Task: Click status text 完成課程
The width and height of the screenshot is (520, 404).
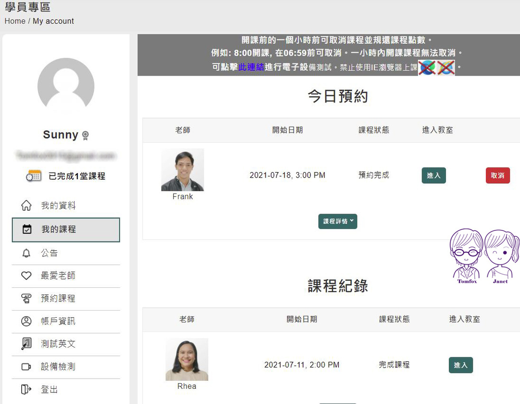Action: click(394, 365)
